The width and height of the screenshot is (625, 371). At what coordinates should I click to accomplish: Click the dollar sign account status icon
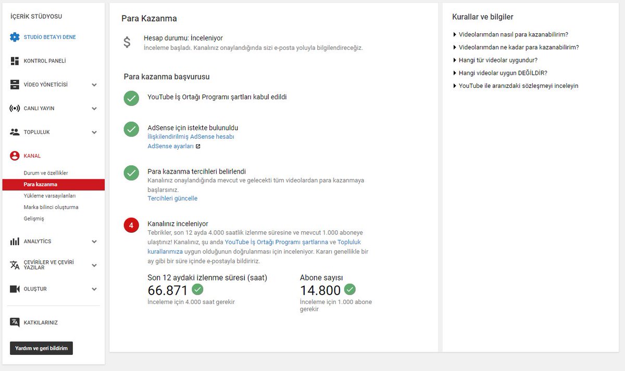pos(127,43)
